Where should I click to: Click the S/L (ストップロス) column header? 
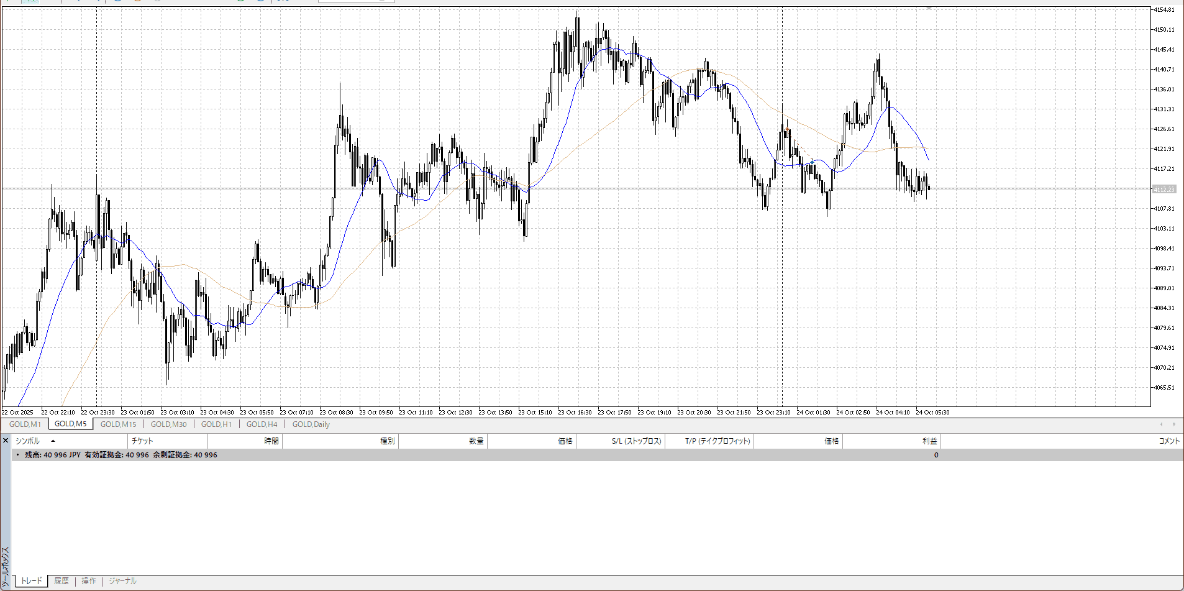point(636,441)
